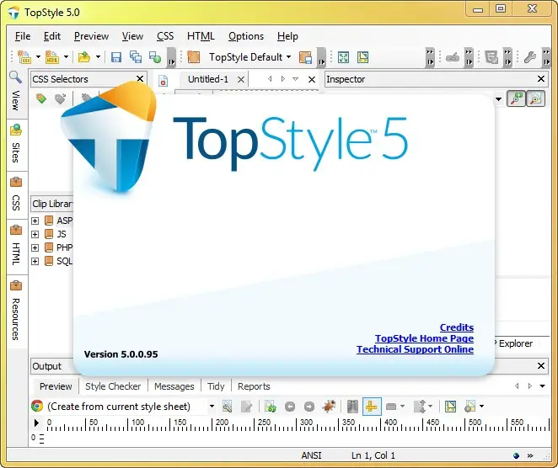This screenshot has height=468, width=558.
Task: Go forward with the preview right arrow
Action: [x=309, y=407]
